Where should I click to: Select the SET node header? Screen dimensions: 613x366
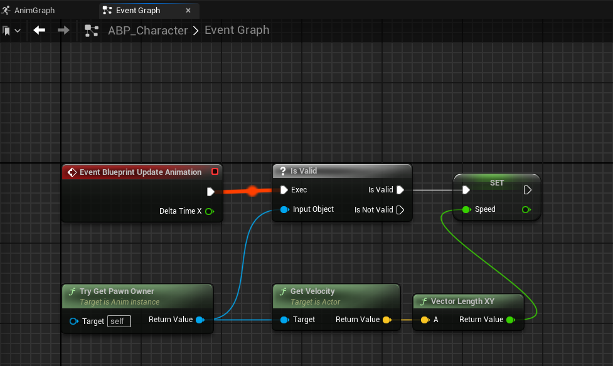tap(497, 182)
